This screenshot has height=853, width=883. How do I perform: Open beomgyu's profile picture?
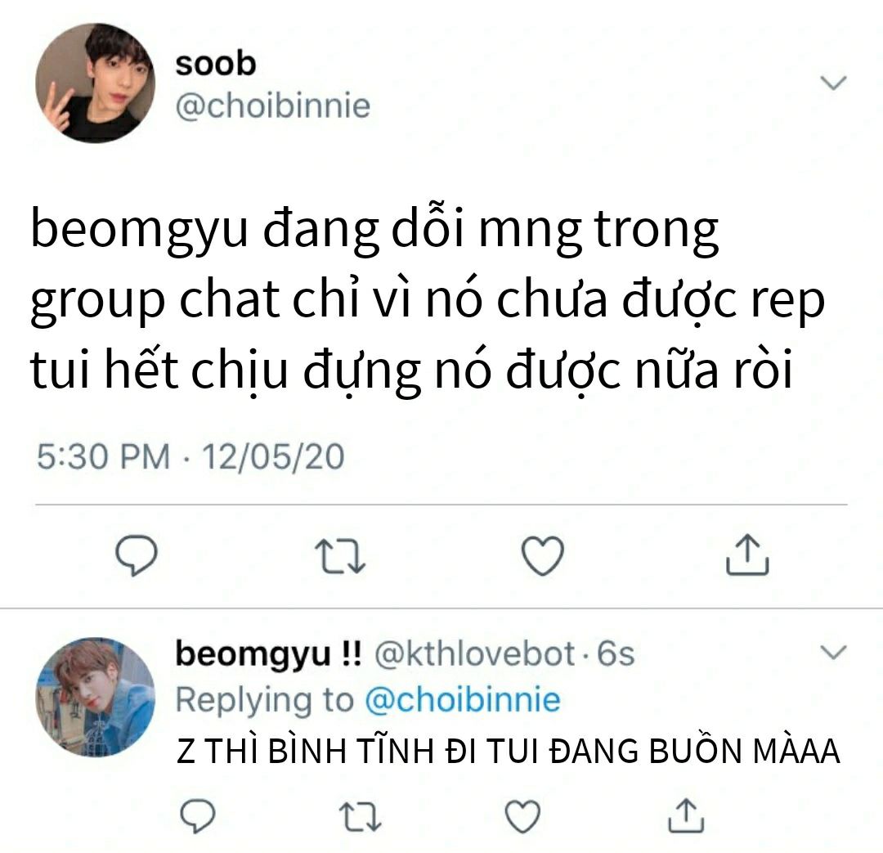coord(95,697)
